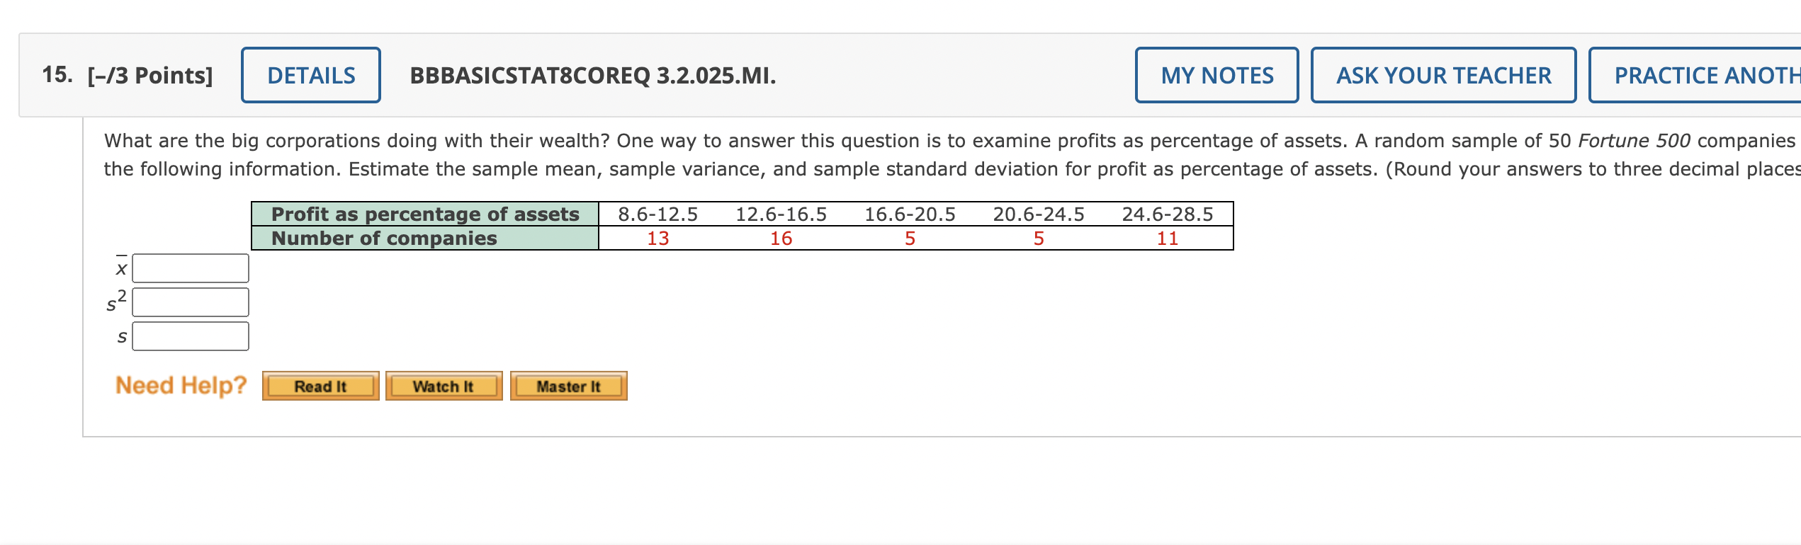Click the Number of companies row header

[384, 239]
